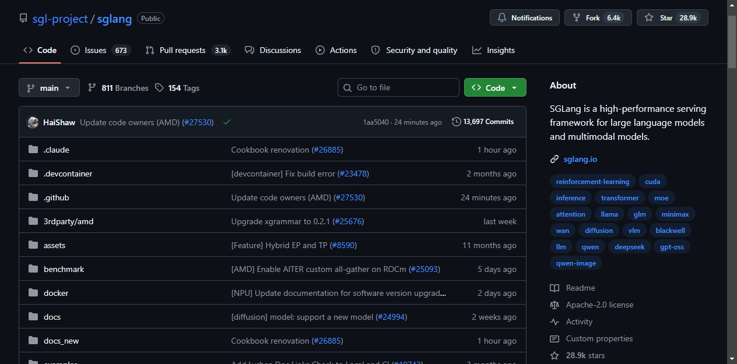Click the scales icon beside Apache-2.0 license

pos(554,305)
